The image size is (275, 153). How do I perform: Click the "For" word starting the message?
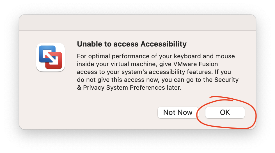tap(81, 56)
